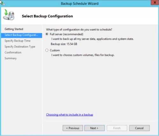This screenshot has height=136, width=159.
Task: Select the Full server (recommended) radio button
Action: 47,34
